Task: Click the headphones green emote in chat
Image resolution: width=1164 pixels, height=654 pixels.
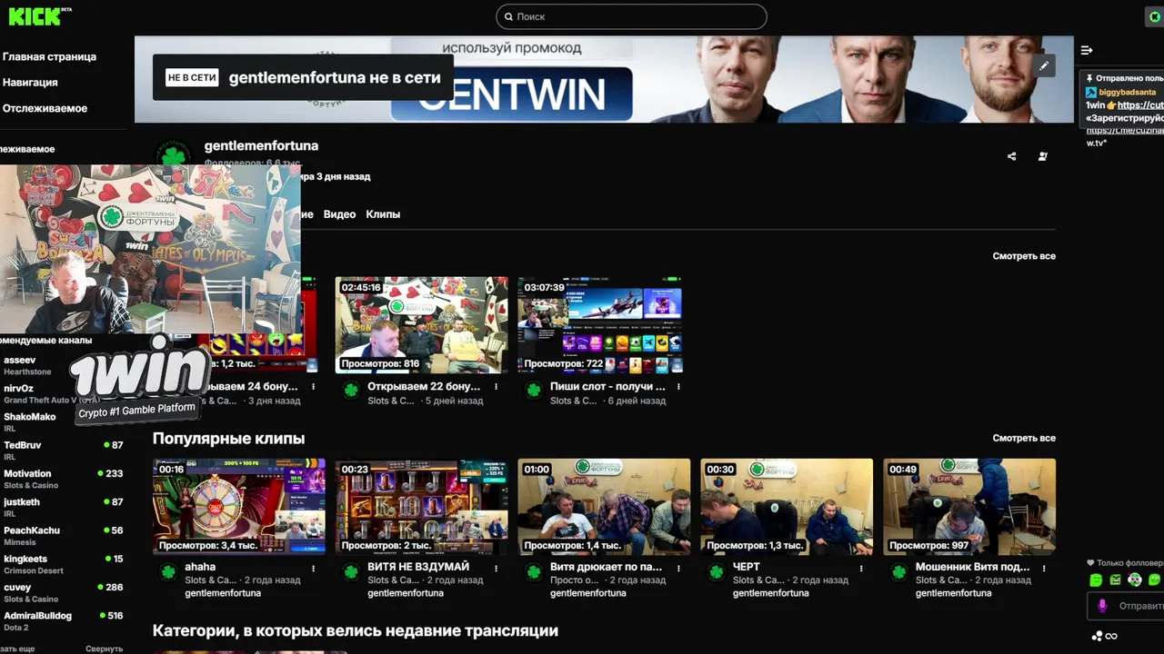Action: pyautogui.click(x=1135, y=580)
